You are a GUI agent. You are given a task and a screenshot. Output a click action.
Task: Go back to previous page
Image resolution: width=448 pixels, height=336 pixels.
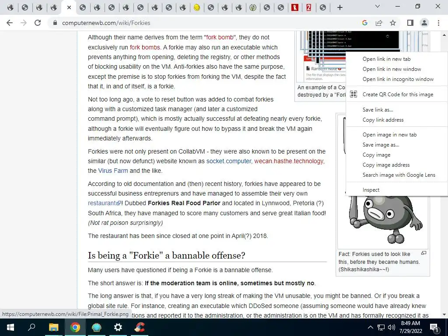(x=10, y=23)
